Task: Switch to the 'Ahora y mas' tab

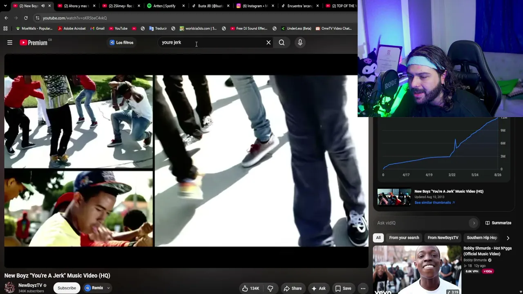Action: [x=76, y=6]
